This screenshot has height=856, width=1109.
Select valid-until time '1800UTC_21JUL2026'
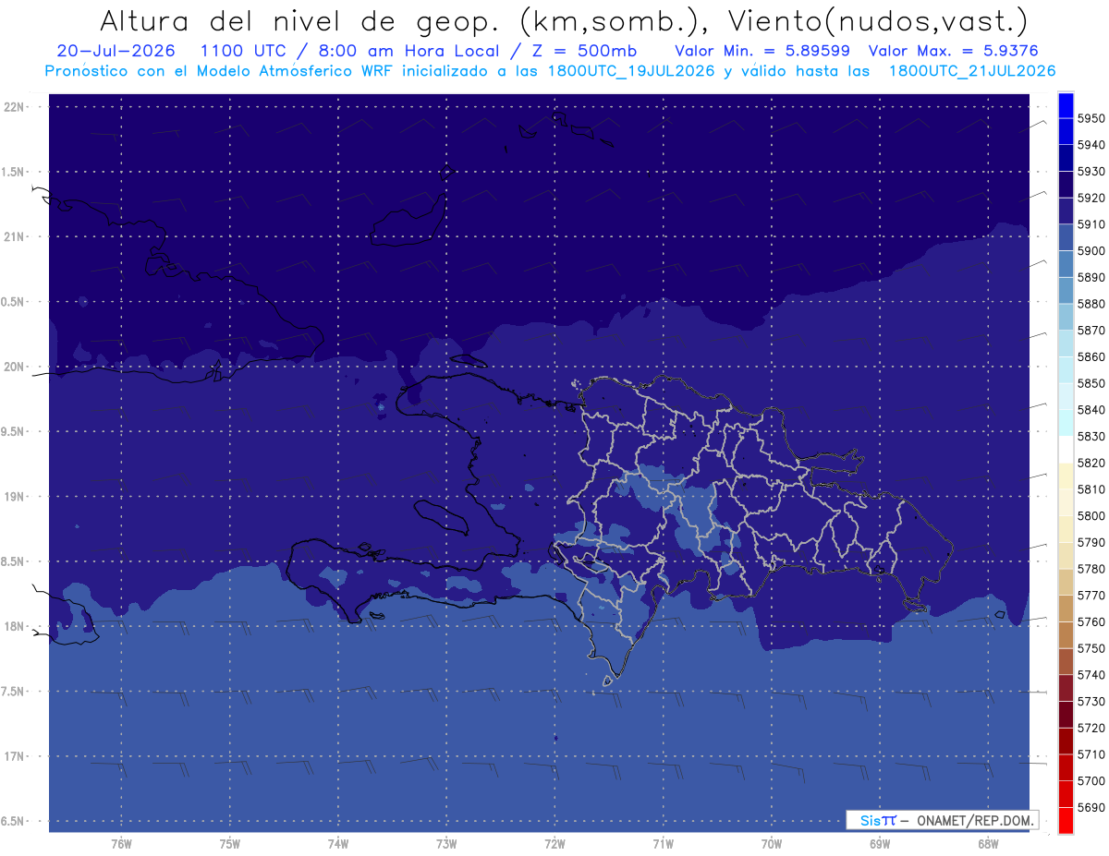[x=972, y=71]
